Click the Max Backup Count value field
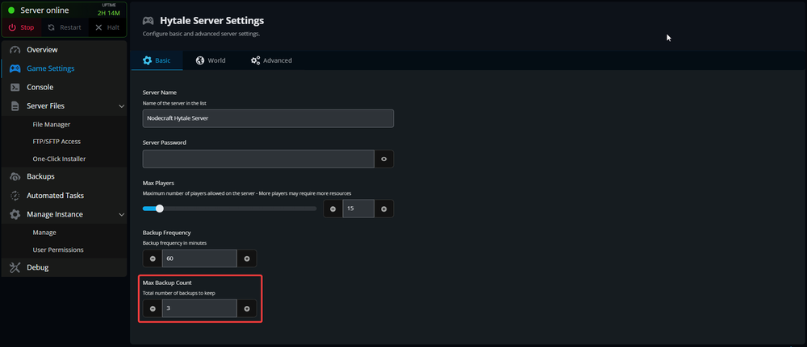The width and height of the screenshot is (807, 347). coord(199,308)
